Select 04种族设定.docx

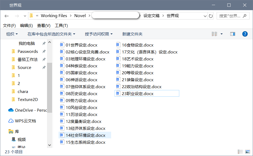point(81,66)
